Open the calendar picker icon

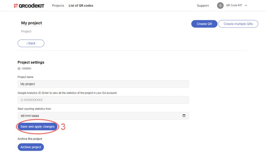tap(184, 116)
